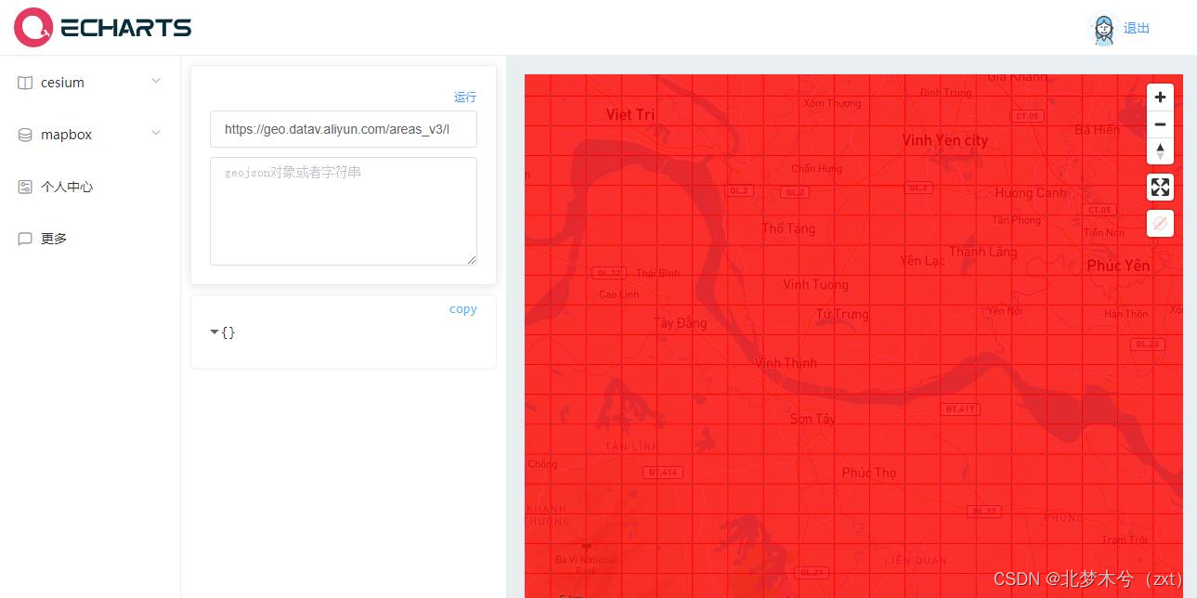Expand the {} JSON result node
This screenshot has height=598, width=1197.
click(x=215, y=332)
